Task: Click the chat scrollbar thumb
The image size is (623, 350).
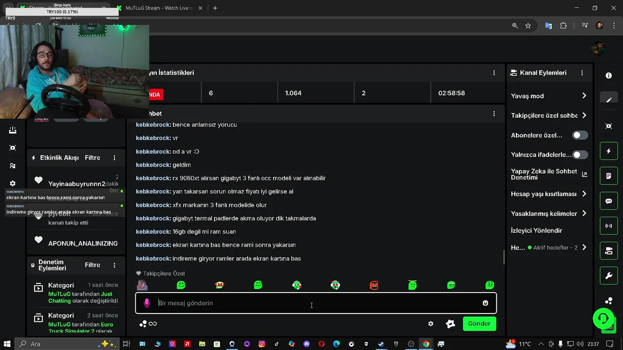Action: 504,257
